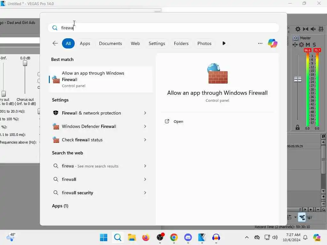
Task: Click Master automation settings icon
Action: 295,45
